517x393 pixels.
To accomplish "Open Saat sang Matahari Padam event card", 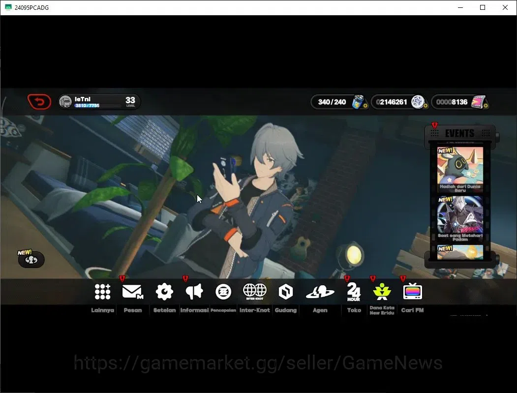I will pos(460,219).
